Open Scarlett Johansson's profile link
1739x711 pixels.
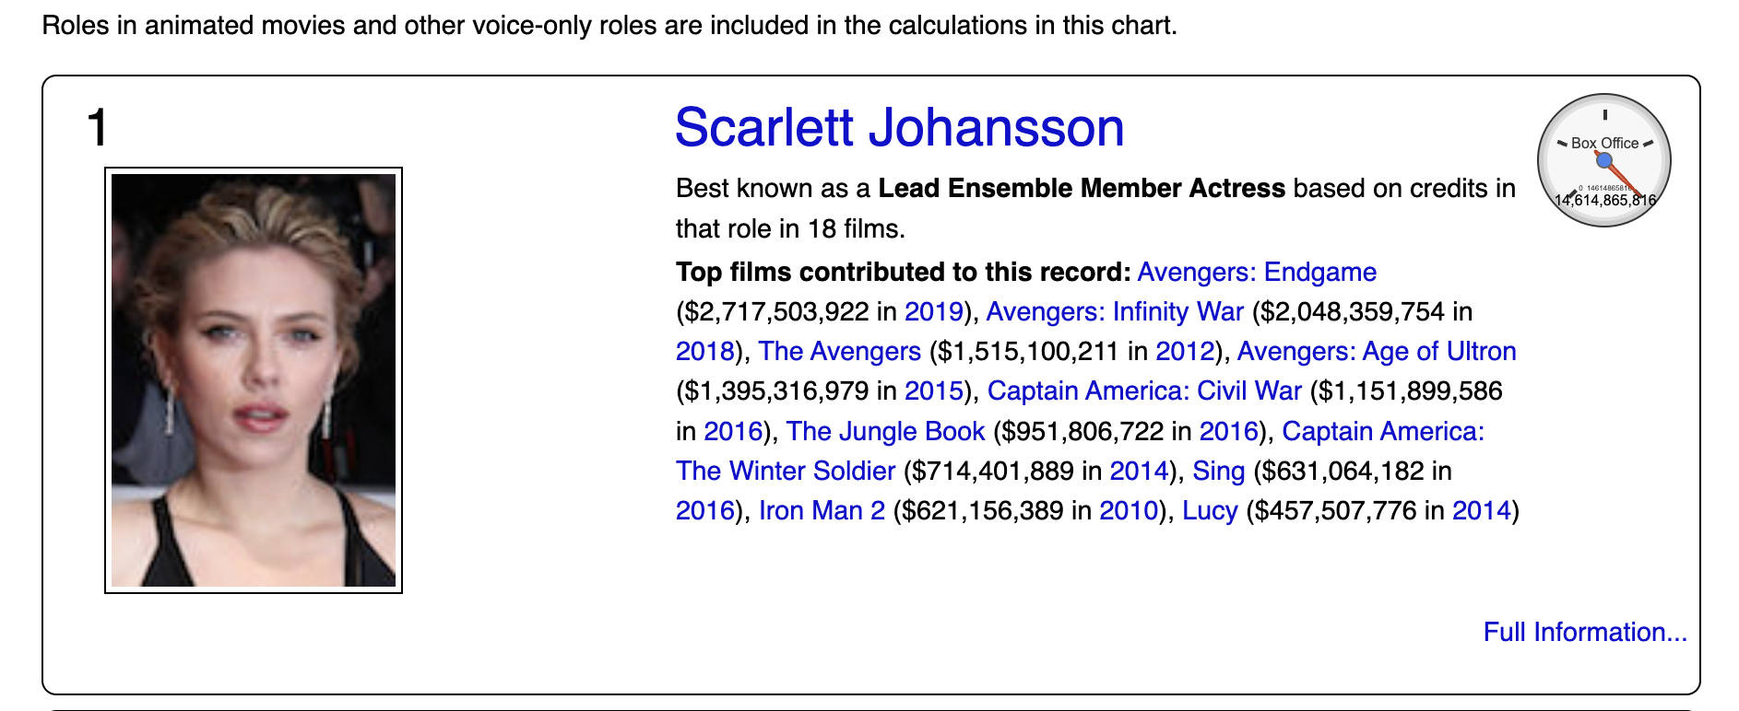pos(899,127)
